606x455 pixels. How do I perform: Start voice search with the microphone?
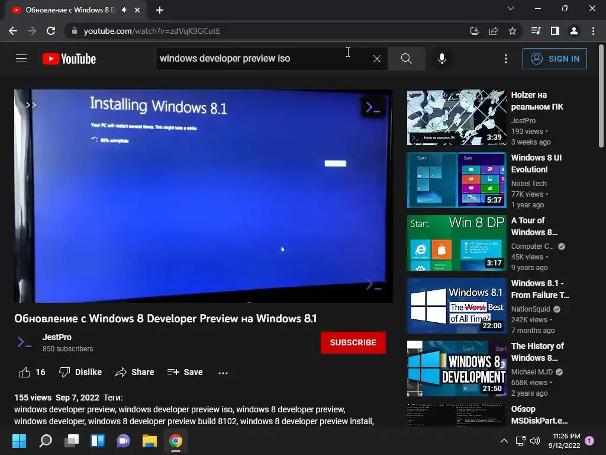[442, 59]
